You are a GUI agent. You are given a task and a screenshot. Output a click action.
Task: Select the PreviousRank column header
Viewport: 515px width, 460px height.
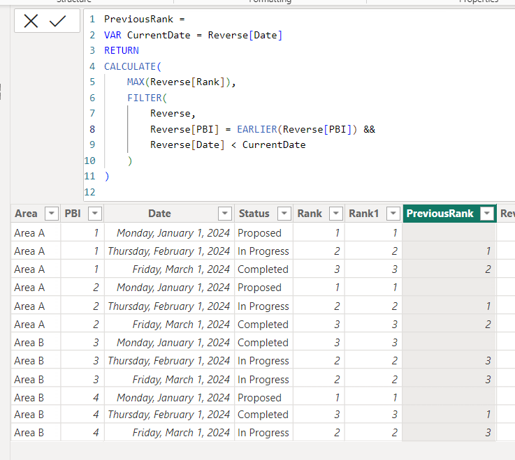tap(440, 214)
